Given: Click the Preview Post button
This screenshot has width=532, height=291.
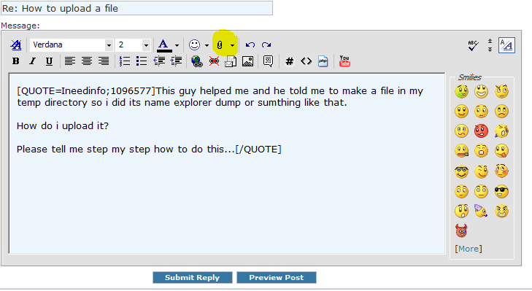Looking at the screenshot, I should [x=277, y=277].
